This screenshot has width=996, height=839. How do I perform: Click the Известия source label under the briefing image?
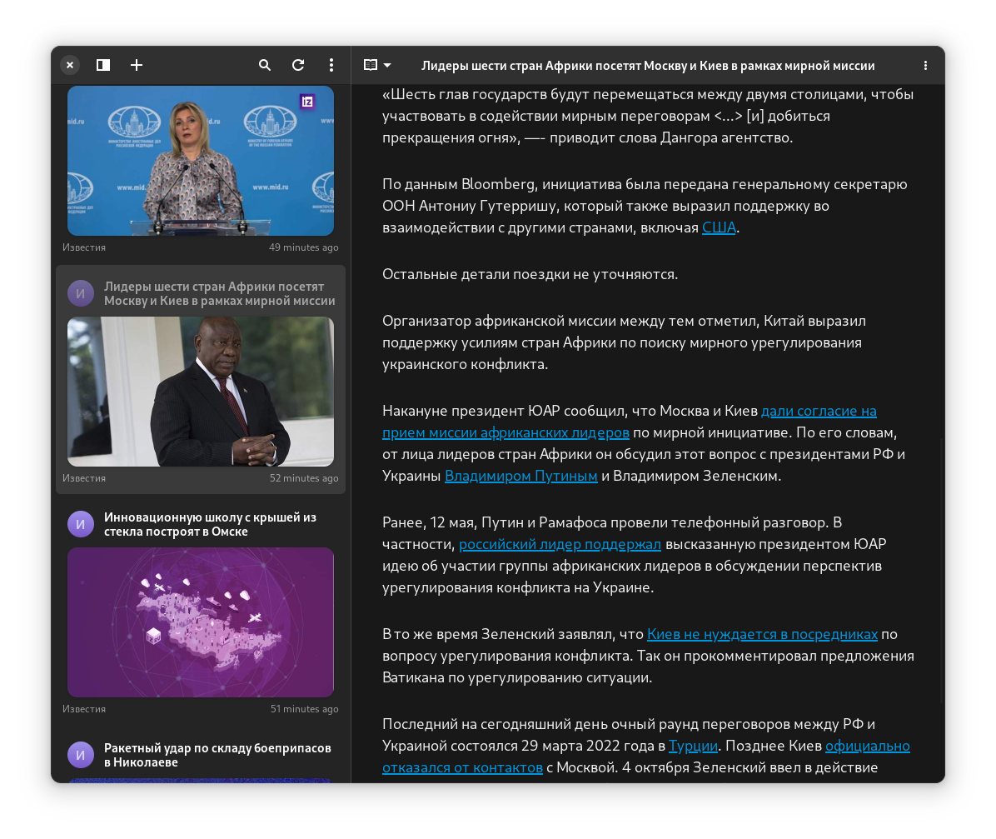(84, 247)
